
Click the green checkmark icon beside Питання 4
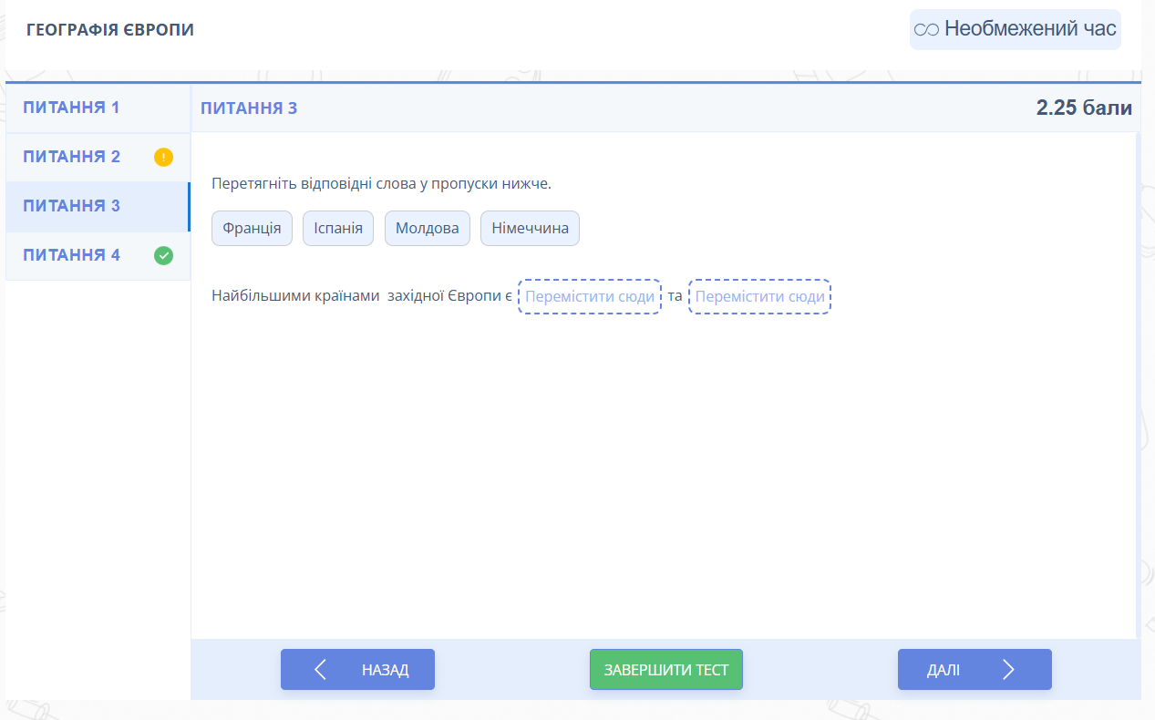coord(163,255)
